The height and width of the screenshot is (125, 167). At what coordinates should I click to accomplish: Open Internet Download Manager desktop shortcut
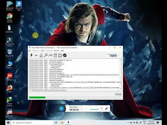click(10, 102)
